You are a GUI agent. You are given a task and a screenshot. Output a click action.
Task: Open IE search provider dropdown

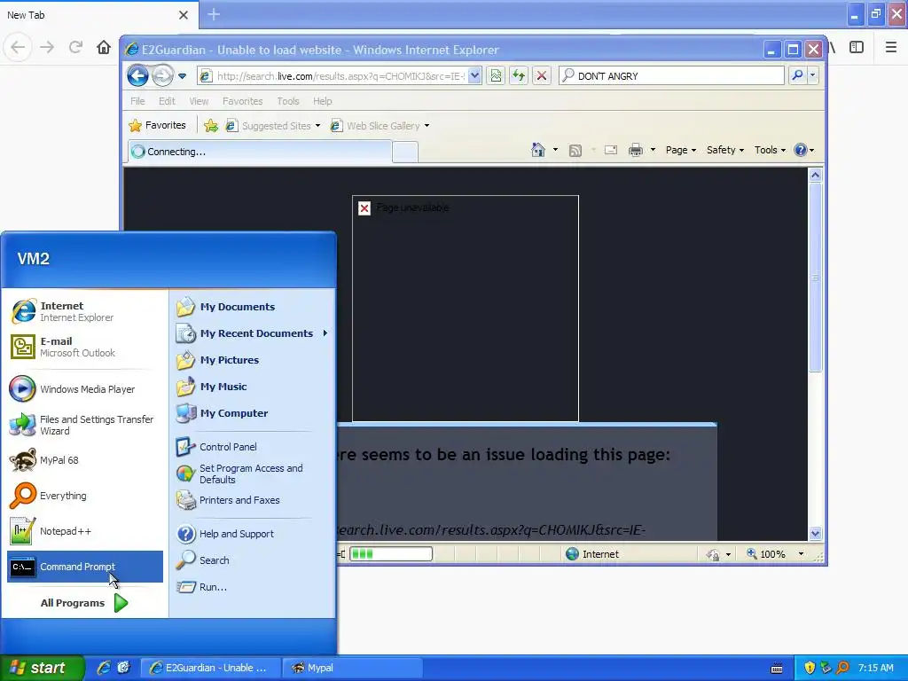click(812, 75)
